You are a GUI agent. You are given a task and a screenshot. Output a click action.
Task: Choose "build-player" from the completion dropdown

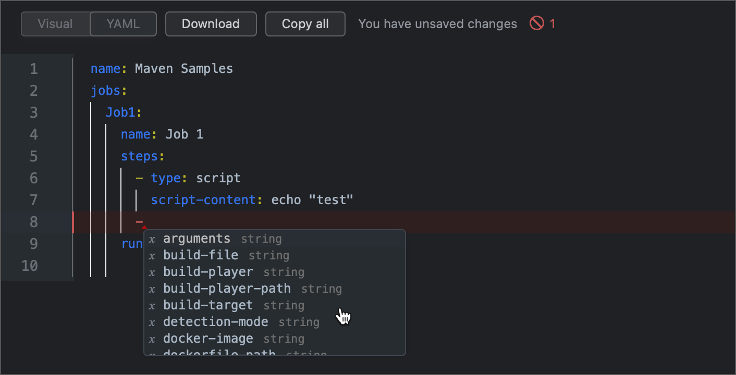click(208, 272)
